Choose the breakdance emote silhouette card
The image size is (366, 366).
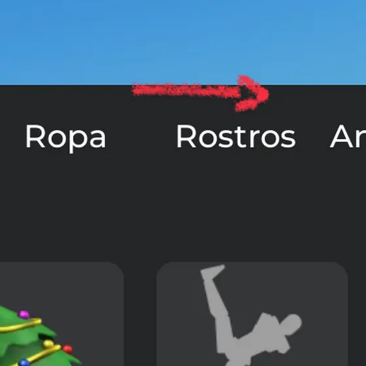252,314
